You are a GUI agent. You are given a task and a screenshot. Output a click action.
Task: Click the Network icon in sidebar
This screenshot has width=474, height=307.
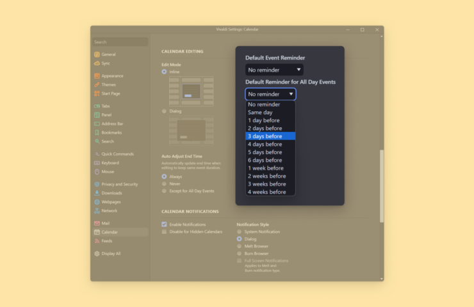coord(97,210)
